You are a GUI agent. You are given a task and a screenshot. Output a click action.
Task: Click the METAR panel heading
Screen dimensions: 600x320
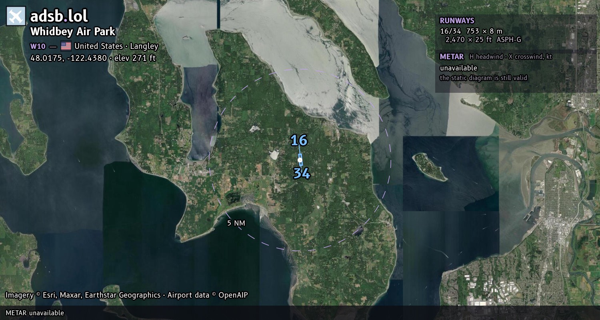click(x=452, y=57)
